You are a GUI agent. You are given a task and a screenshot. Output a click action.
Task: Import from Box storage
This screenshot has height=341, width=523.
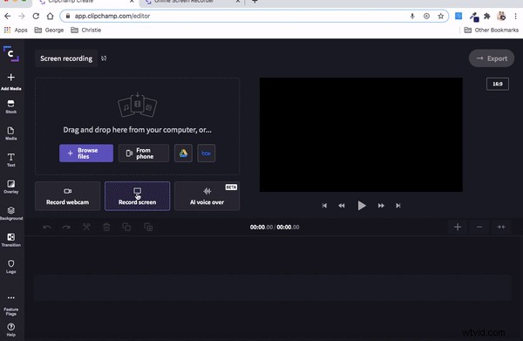coord(206,153)
